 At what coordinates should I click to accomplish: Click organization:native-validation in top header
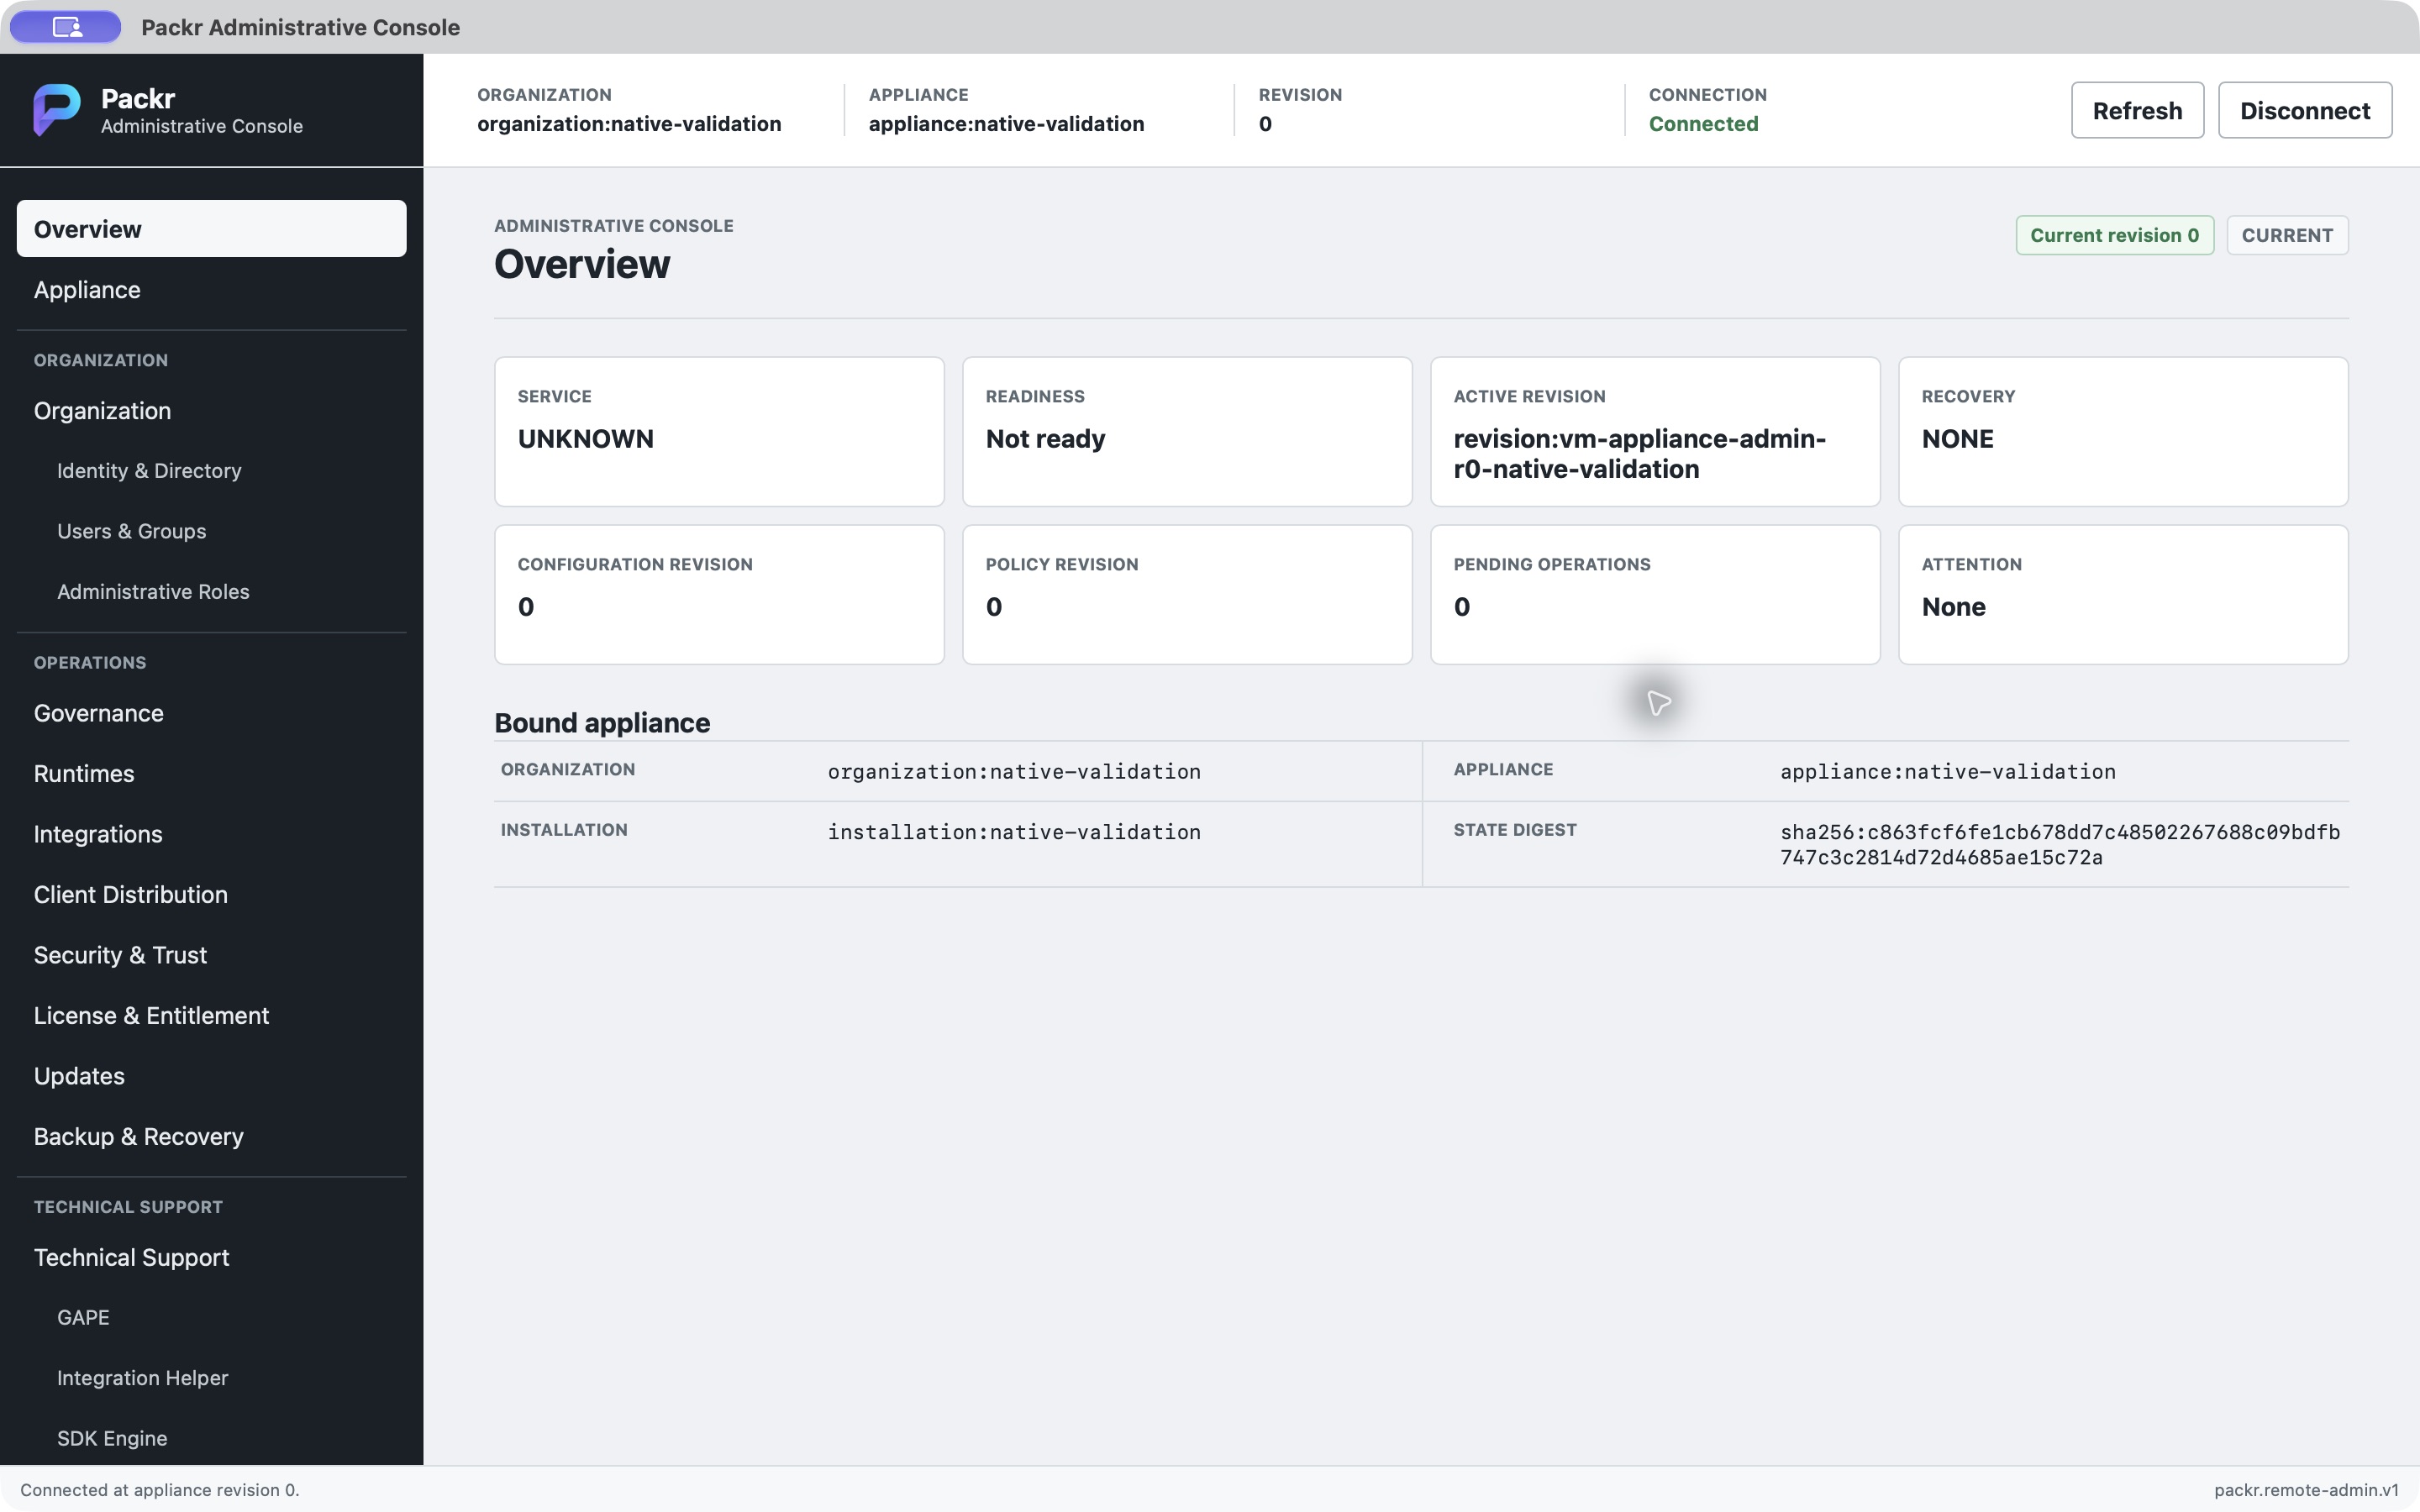[x=629, y=124]
